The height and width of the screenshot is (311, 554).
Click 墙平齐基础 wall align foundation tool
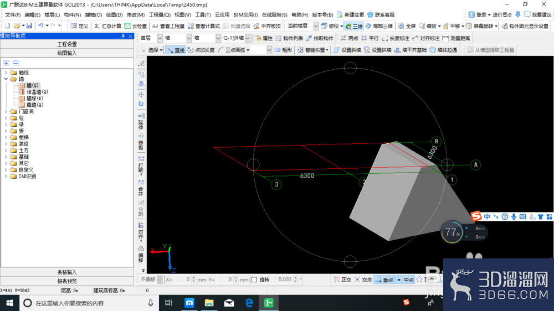(x=410, y=50)
